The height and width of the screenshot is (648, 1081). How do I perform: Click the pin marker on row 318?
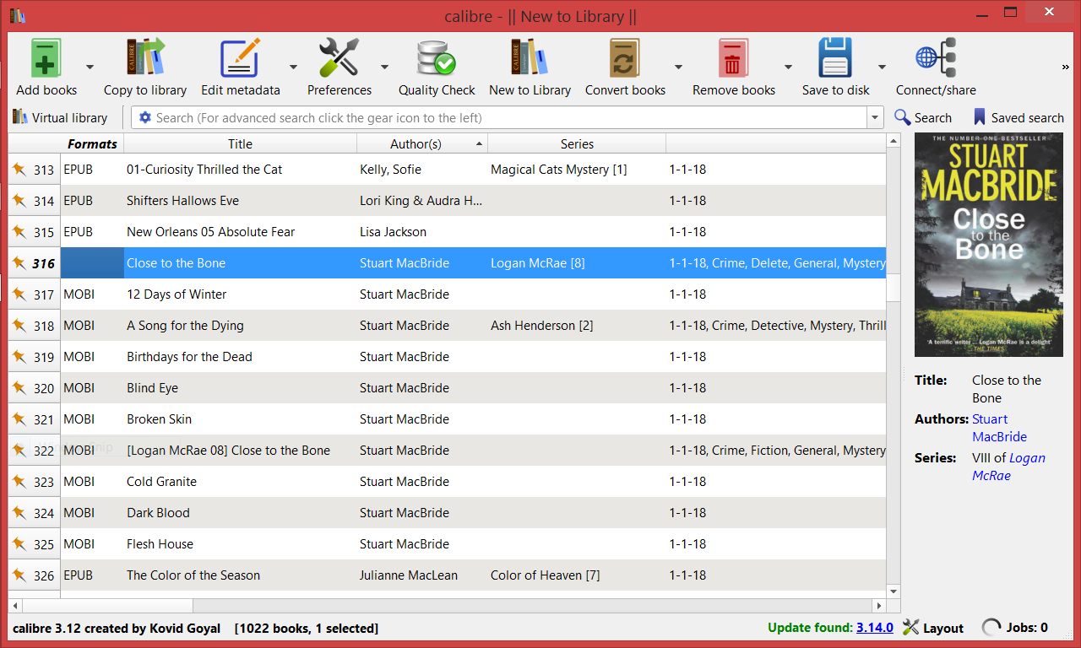19,326
